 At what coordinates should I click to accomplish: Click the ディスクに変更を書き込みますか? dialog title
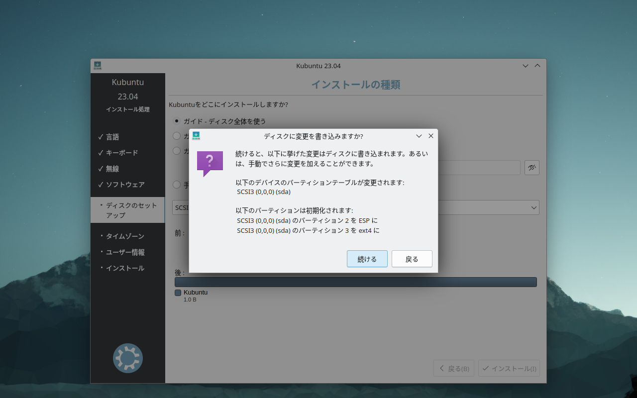click(x=314, y=136)
